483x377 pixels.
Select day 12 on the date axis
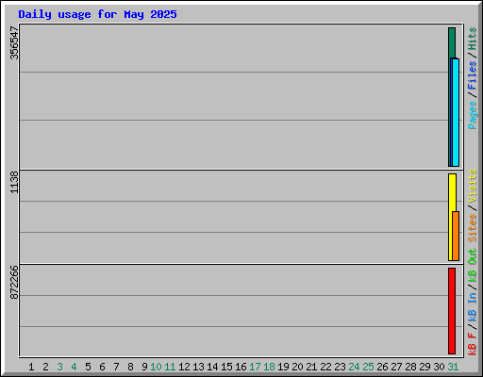184,367
